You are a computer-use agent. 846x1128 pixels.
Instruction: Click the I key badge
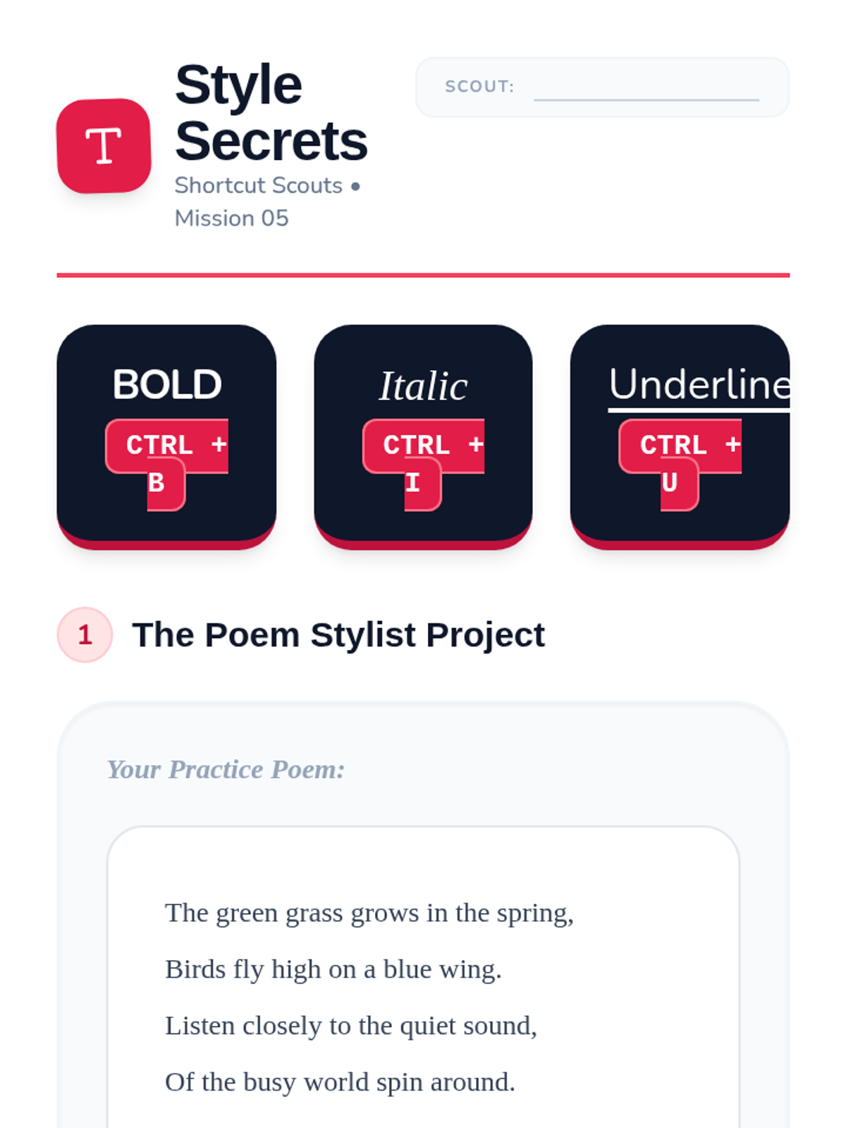click(422, 484)
